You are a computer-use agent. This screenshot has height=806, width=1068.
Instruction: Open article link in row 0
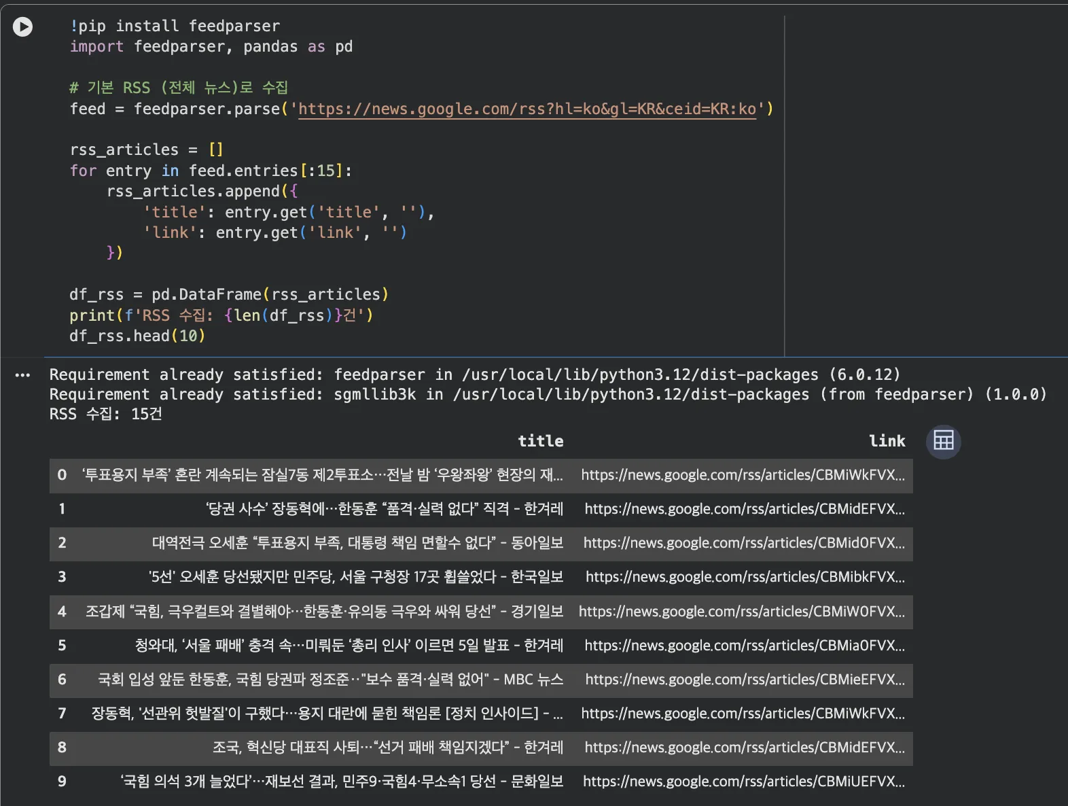[743, 475]
